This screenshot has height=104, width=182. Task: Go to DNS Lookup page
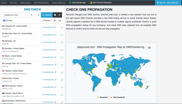(x=25, y=3)
